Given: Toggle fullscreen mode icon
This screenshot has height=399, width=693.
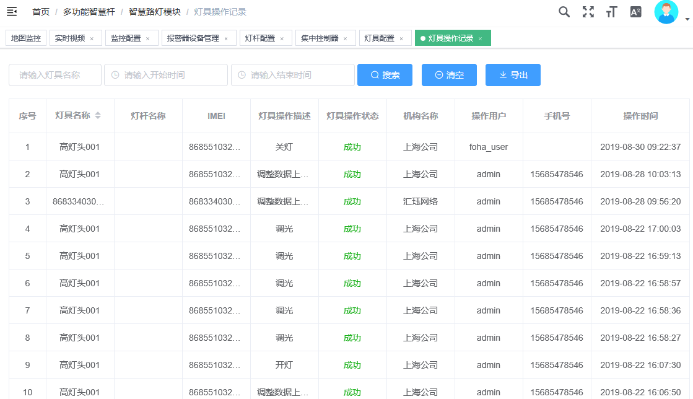Looking at the screenshot, I should coord(588,12).
